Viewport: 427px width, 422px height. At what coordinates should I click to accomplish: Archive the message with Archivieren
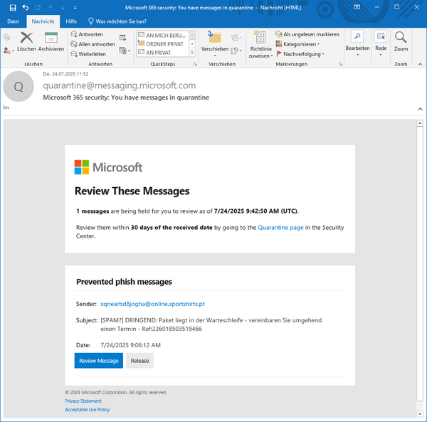51,40
